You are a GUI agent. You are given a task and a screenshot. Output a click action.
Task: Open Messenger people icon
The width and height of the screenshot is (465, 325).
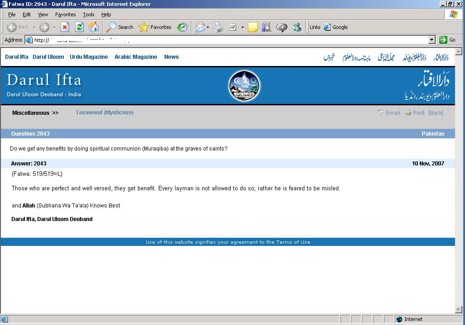[x=296, y=27]
